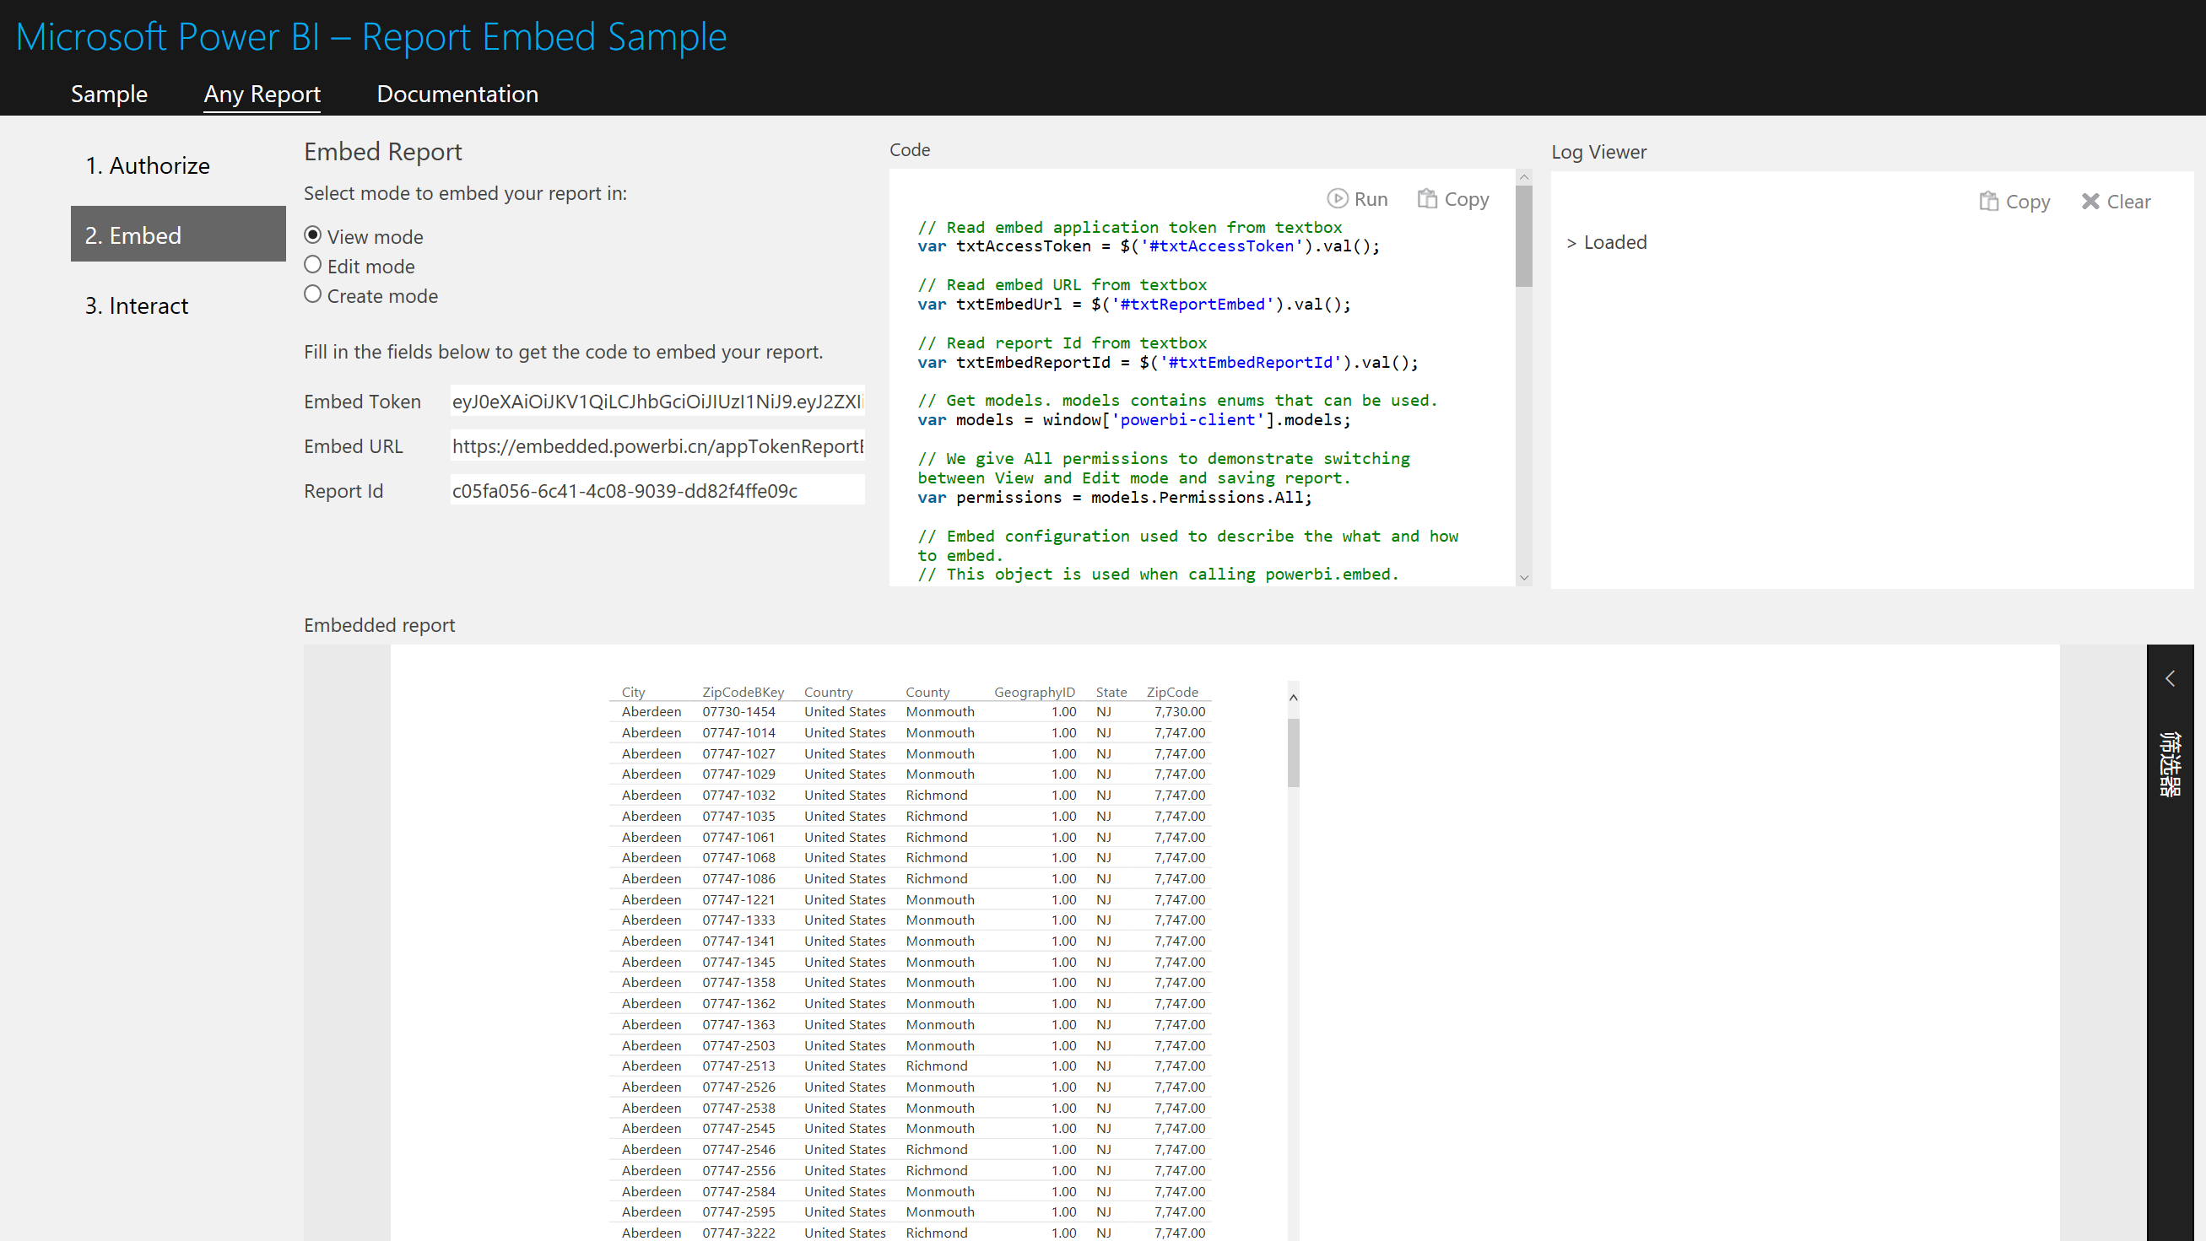Click report table scroll-up arrow
The image size is (2206, 1241).
pyautogui.click(x=1293, y=698)
